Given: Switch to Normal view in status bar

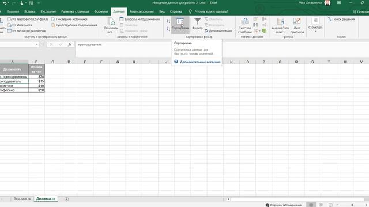Looking at the screenshot, I should [x=311, y=205].
